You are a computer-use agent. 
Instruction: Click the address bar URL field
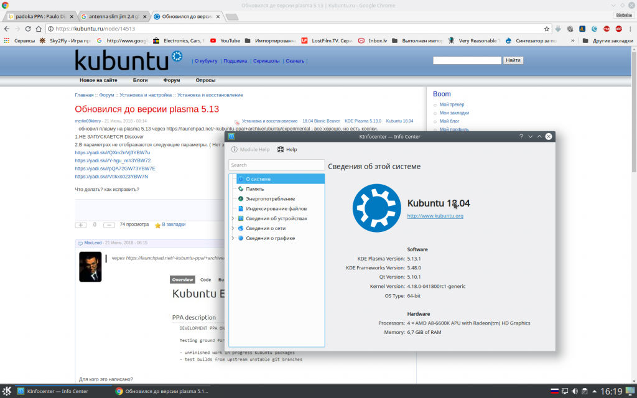click(x=299, y=29)
